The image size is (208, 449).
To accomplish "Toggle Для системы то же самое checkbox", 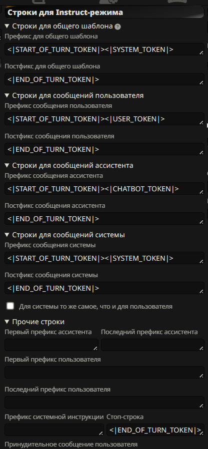I will pyautogui.click(x=10, y=306).
